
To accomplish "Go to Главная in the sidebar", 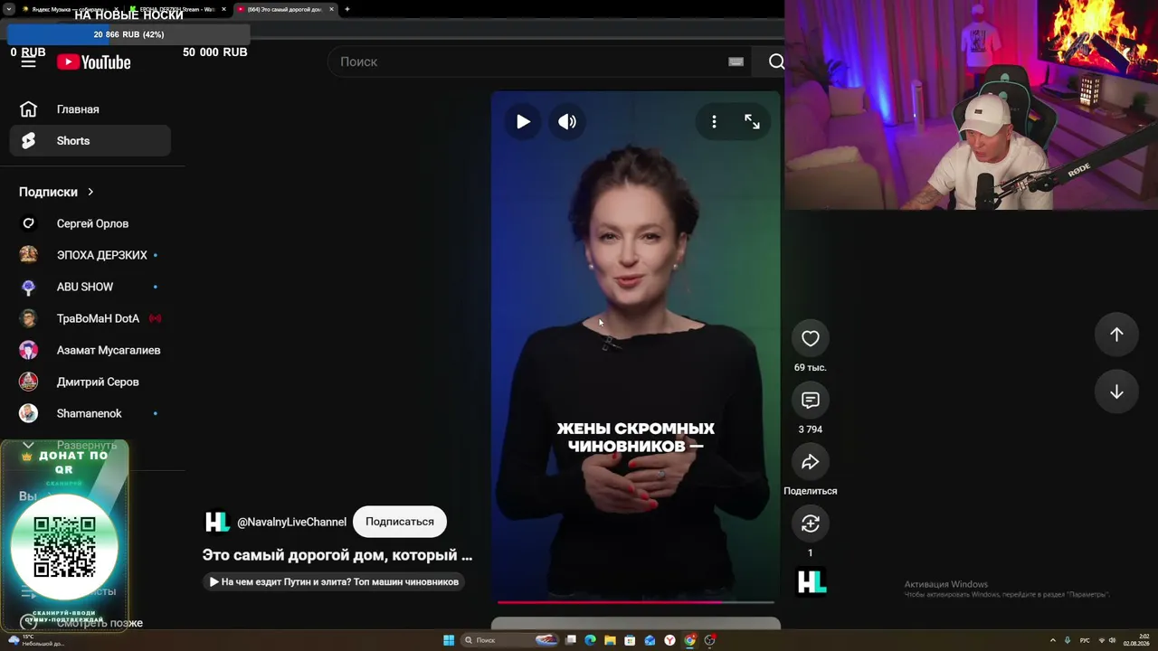I will coord(90,109).
